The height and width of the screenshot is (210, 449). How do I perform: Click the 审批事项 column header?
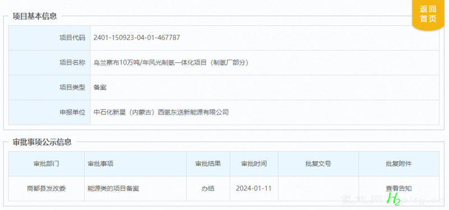(135, 164)
